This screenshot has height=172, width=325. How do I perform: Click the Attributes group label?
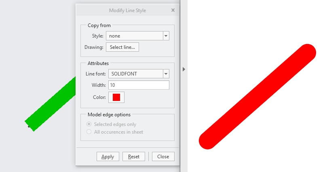pos(98,63)
